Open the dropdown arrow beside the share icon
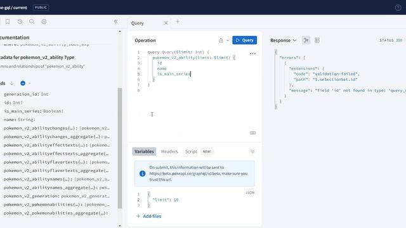Viewport: 406px width, 228px height. pos(228,41)
